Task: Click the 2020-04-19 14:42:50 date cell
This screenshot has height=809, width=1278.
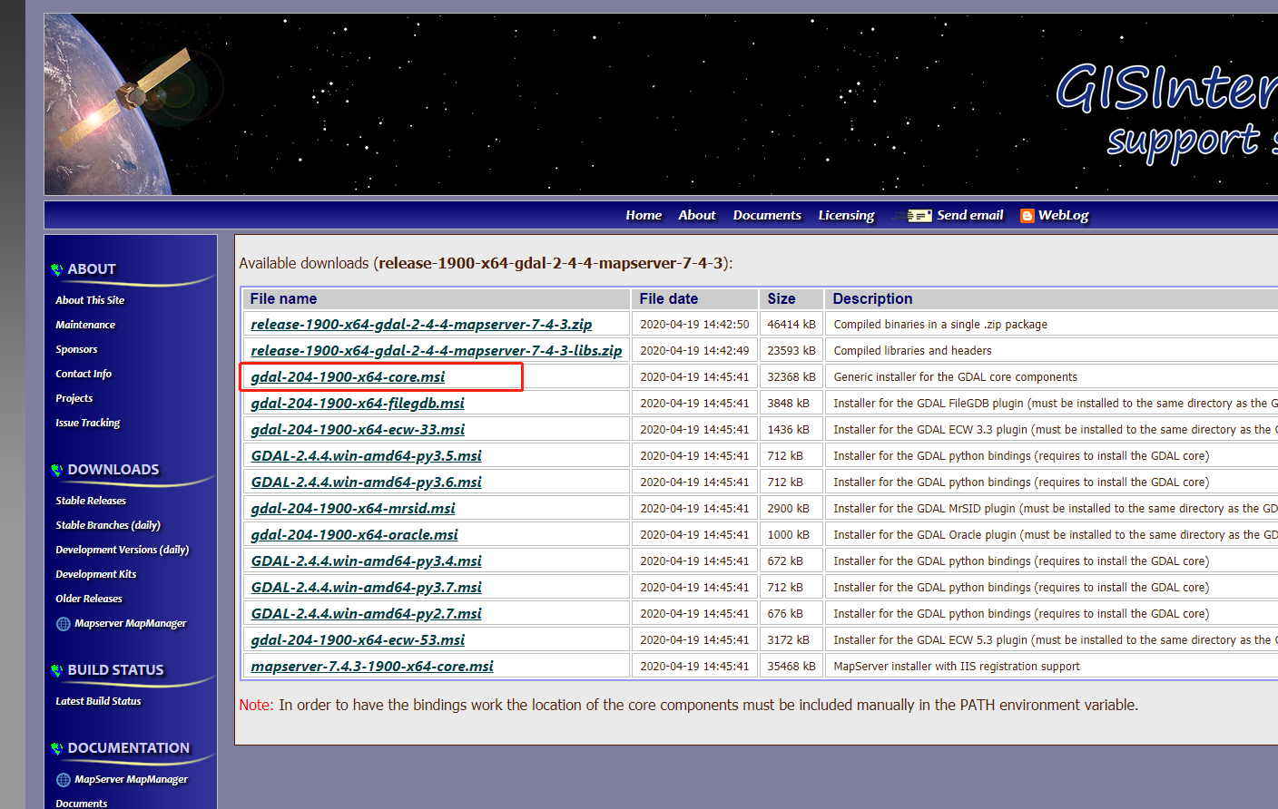Action: pyautogui.click(x=694, y=324)
